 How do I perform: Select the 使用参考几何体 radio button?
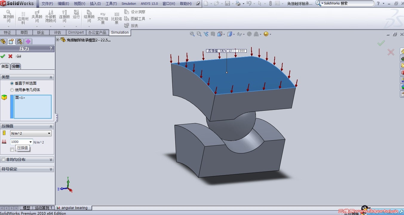tap(12, 90)
